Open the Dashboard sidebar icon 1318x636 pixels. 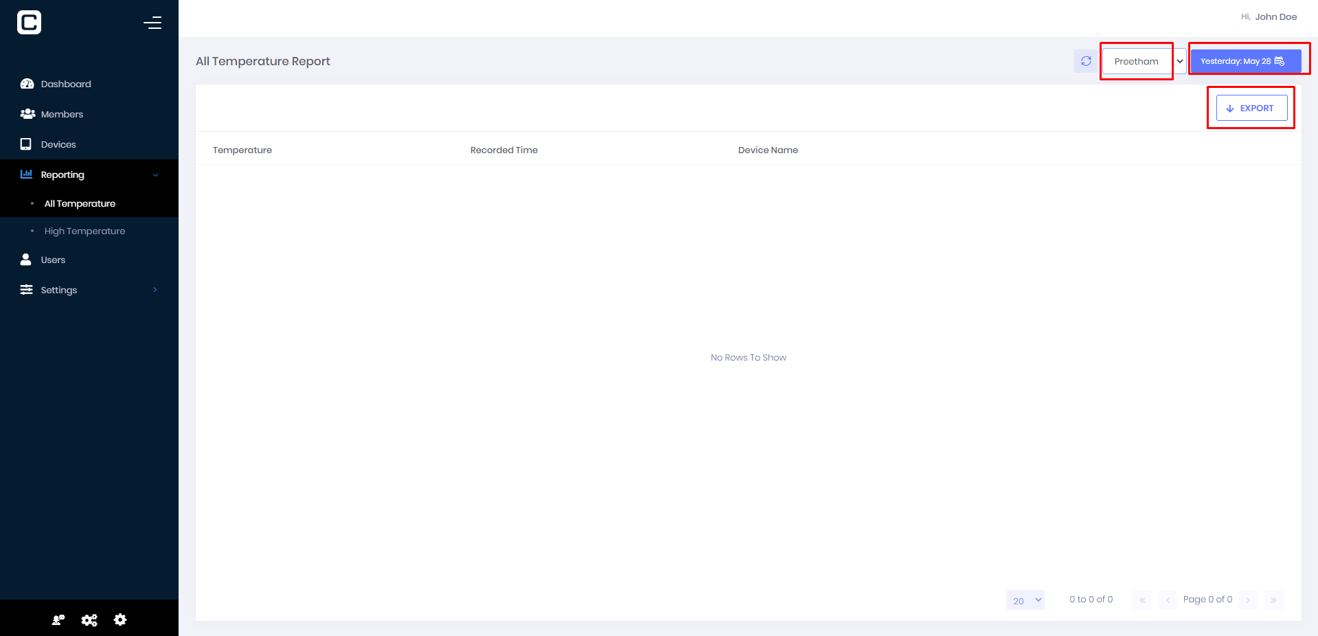tap(27, 84)
